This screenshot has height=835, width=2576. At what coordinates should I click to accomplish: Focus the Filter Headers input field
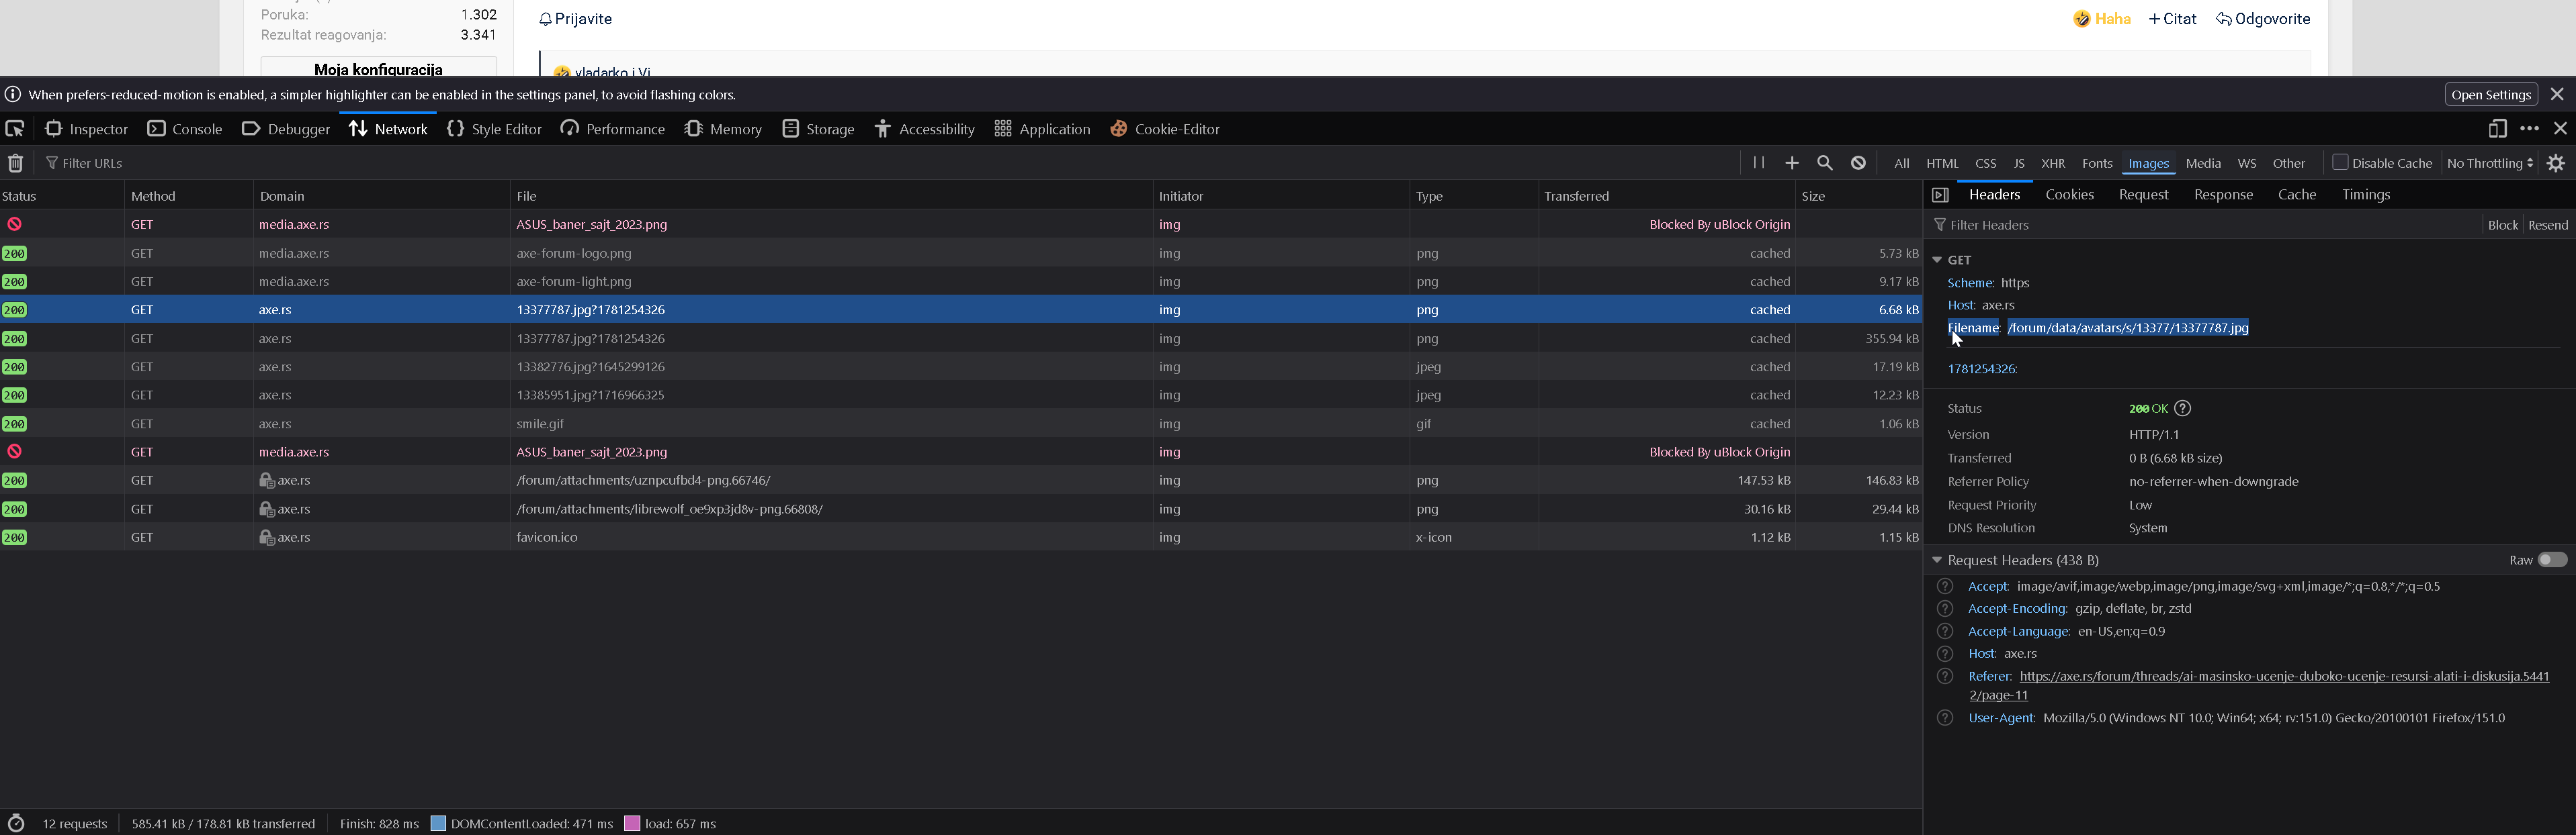pos(2205,225)
